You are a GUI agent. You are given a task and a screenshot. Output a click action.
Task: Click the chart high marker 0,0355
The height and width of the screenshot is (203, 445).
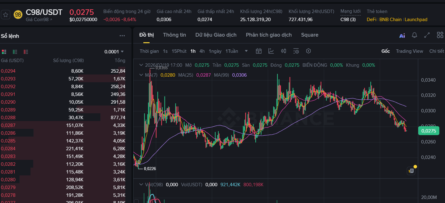point(161,68)
